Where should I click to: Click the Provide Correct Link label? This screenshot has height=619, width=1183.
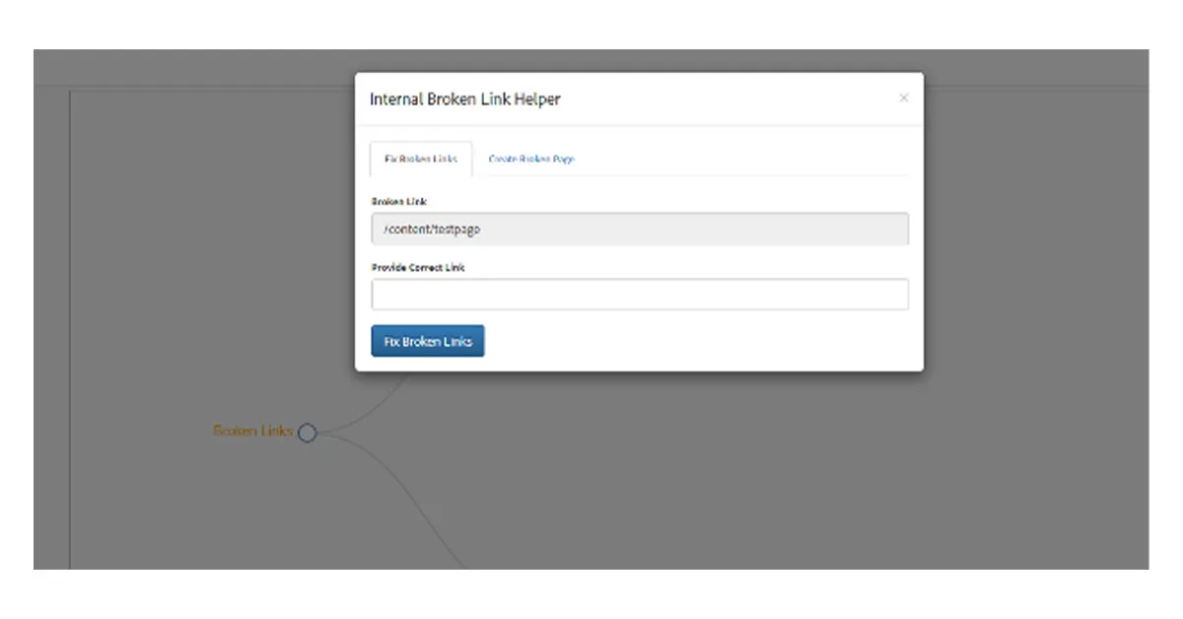pos(418,267)
